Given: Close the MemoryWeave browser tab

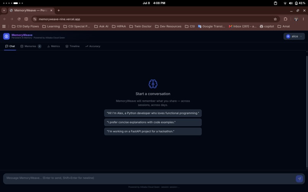Looking at the screenshot, I should click(x=51, y=10).
